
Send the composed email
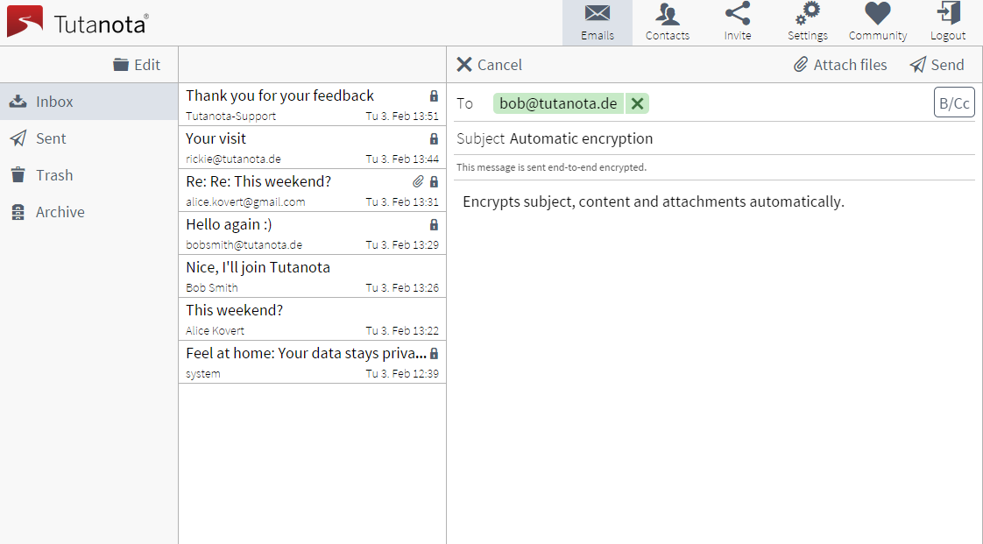pyautogui.click(x=937, y=65)
